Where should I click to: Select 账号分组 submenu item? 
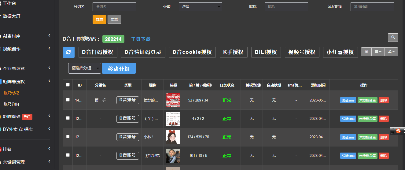pos(11,104)
